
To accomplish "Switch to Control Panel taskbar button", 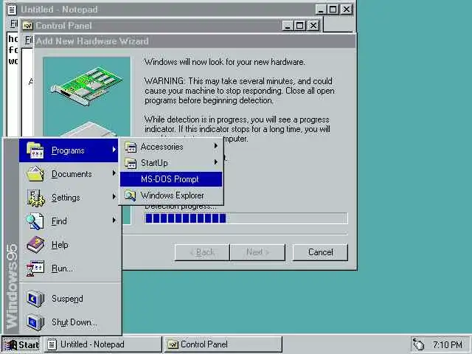I will tap(223, 344).
